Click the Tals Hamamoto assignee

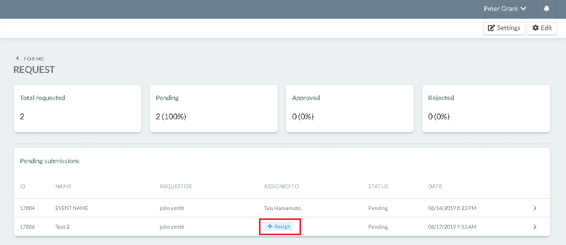pos(282,208)
